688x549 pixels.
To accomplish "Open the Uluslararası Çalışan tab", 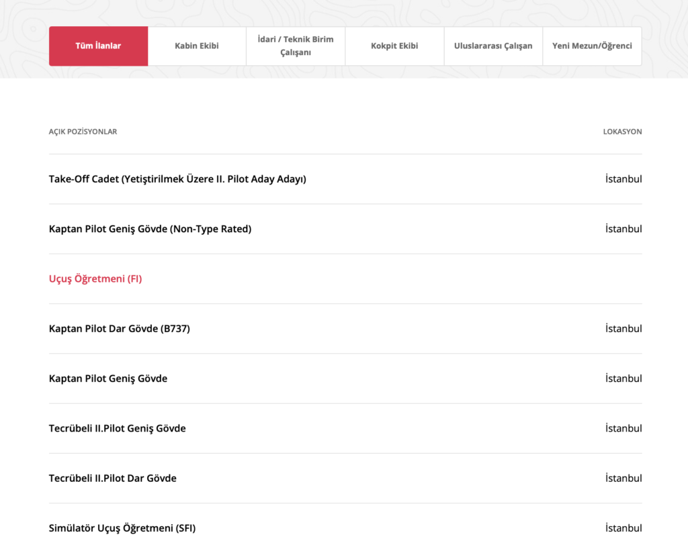I will pyautogui.click(x=493, y=46).
